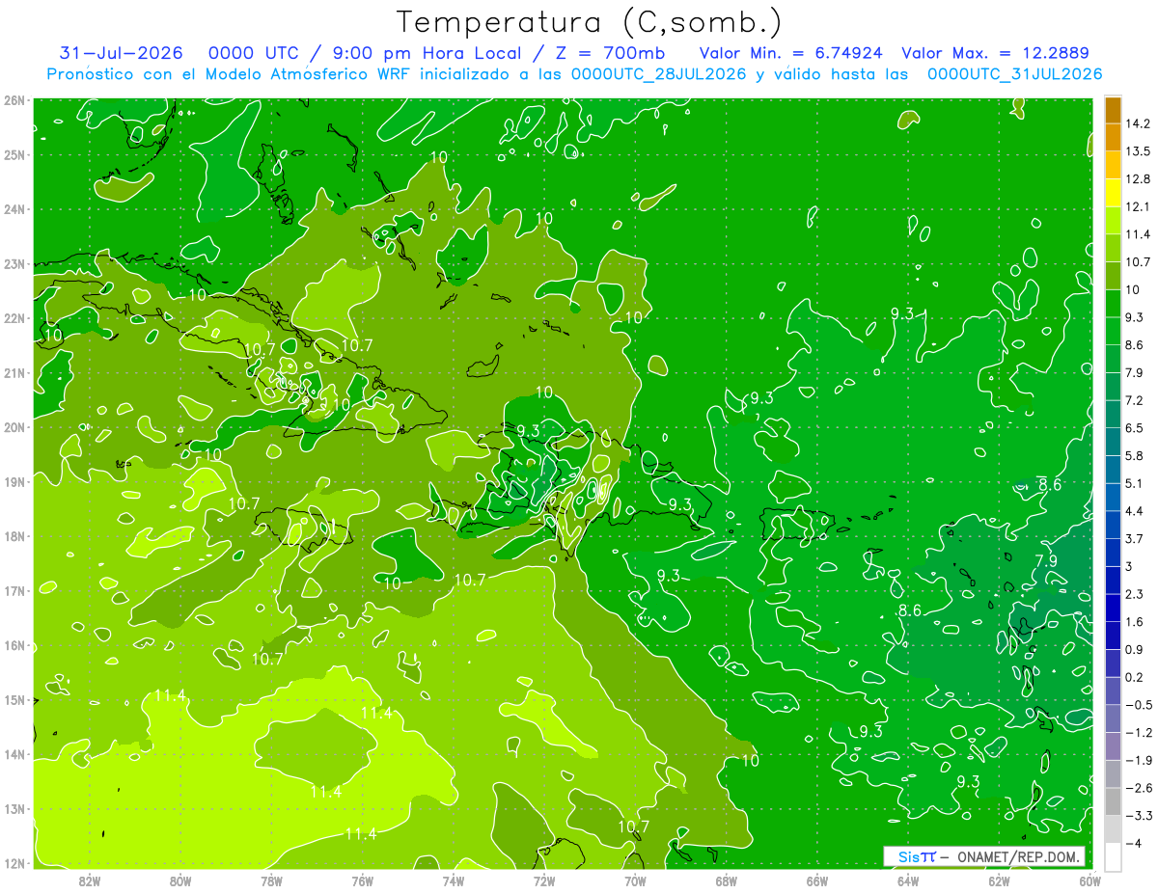Click the color scale label "1.6"

(1136, 622)
